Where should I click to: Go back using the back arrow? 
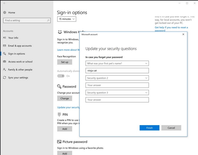point(5,3)
